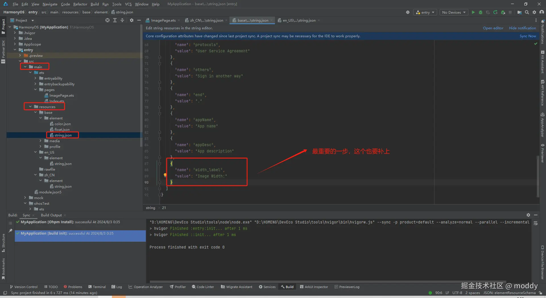546x298 pixels.
Task: Toggle the Project tool window side tab
Action: (3, 26)
